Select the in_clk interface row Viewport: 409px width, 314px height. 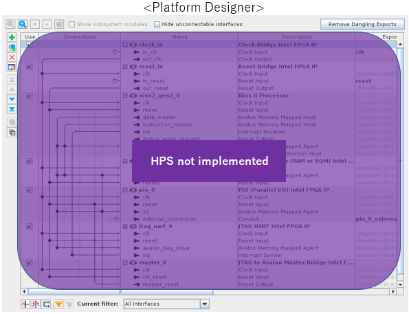pyautogui.click(x=209, y=52)
